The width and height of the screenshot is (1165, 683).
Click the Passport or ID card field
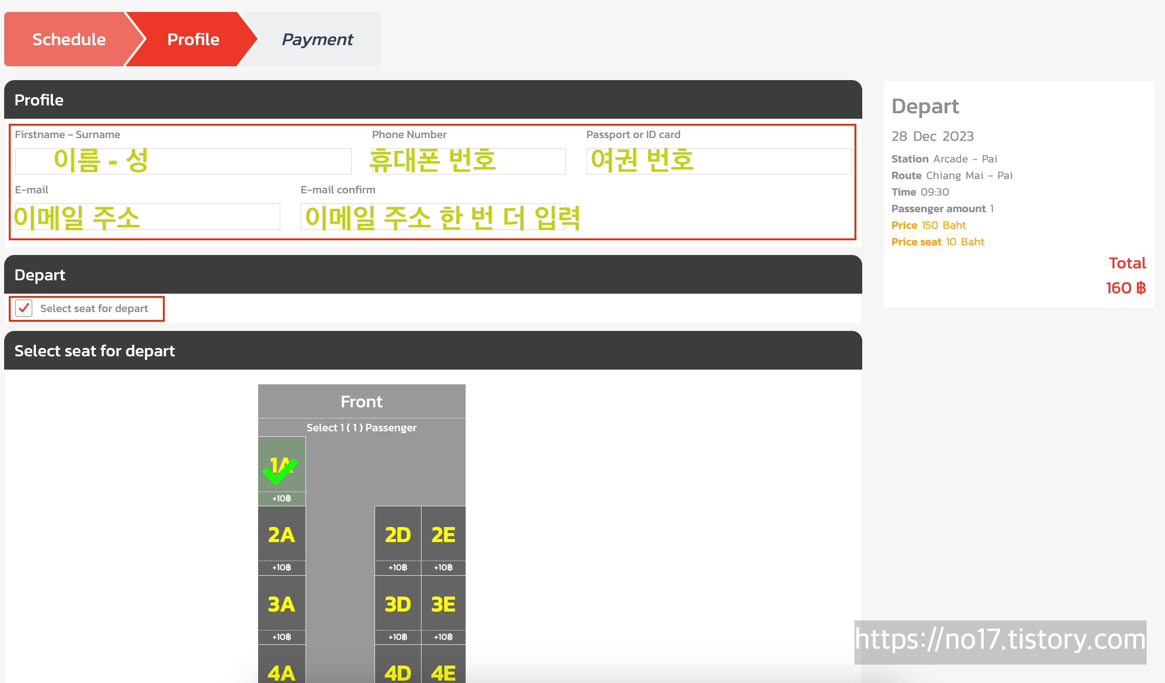point(718,161)
